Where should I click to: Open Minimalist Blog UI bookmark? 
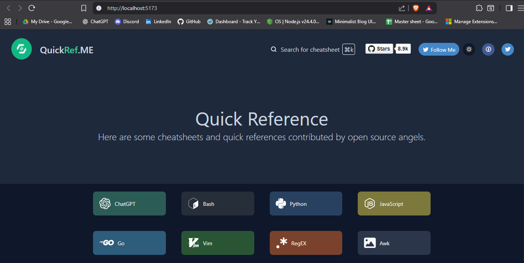tap(351, 22)
